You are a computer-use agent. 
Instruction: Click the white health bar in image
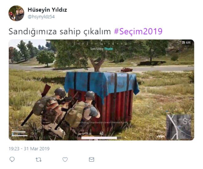pos(99,138)
